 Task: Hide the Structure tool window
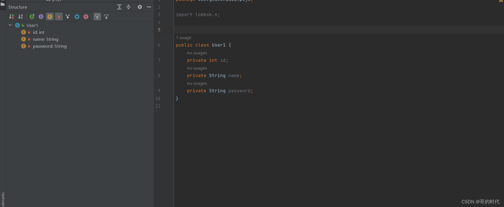coord(149,7)
